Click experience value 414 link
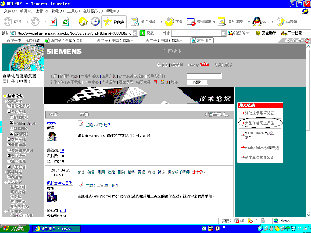The image size is (311, 233). [63, 210]
